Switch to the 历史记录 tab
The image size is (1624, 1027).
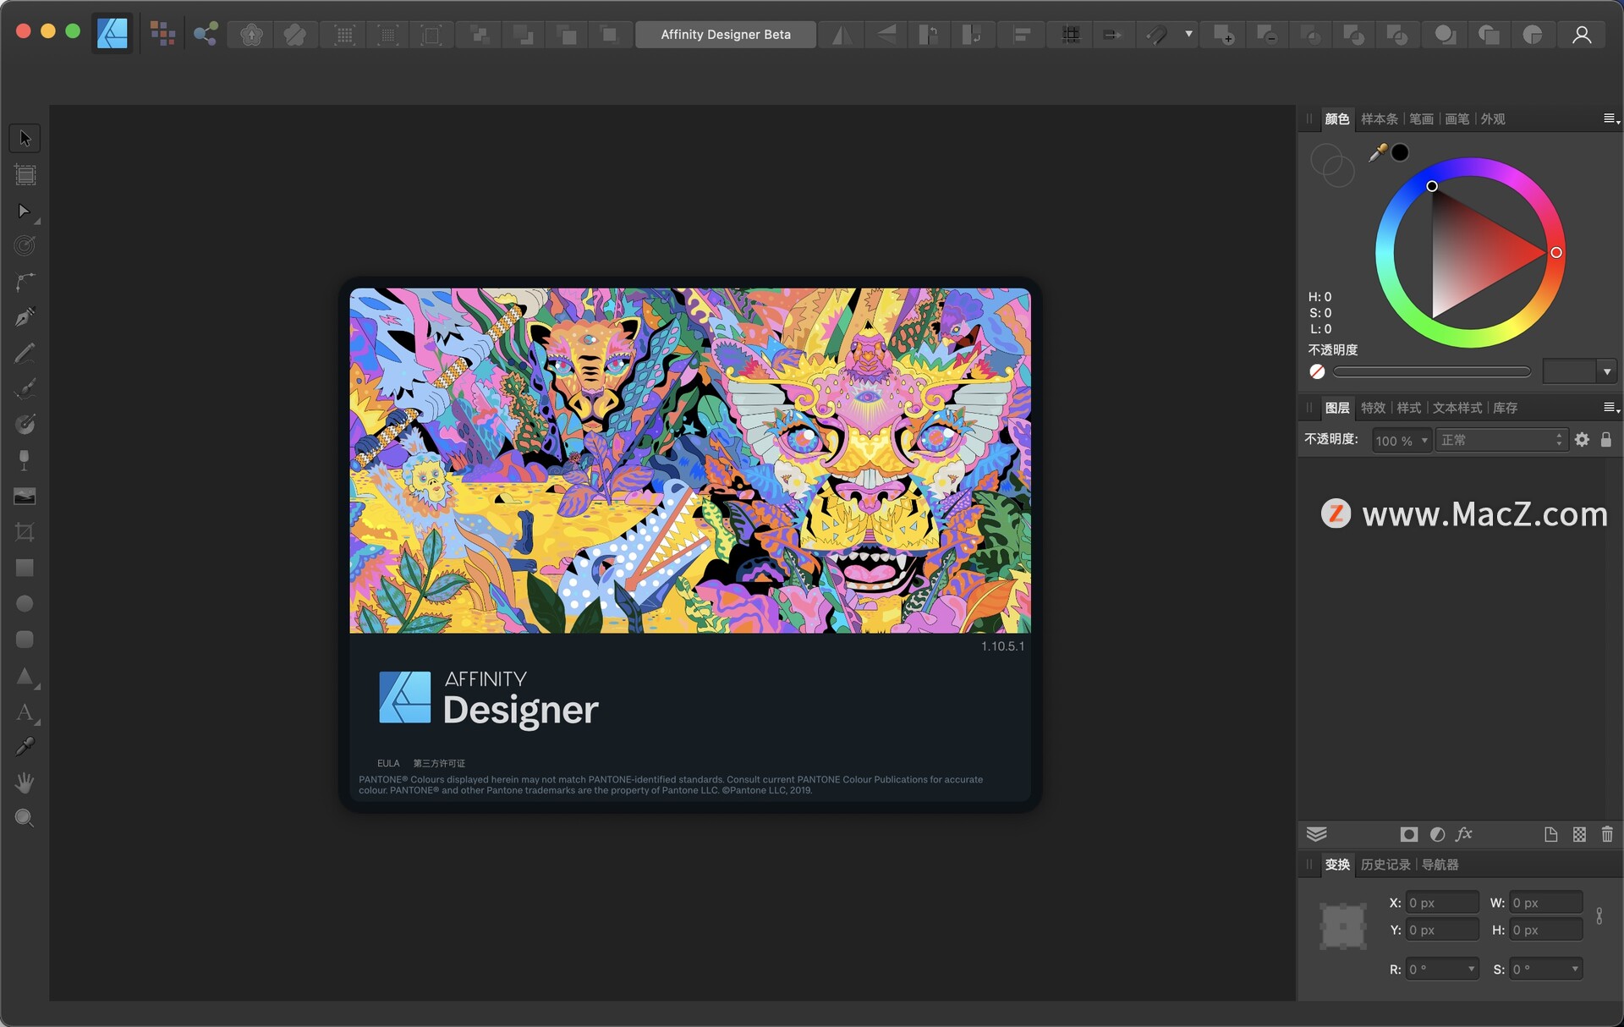point(1385,865)
